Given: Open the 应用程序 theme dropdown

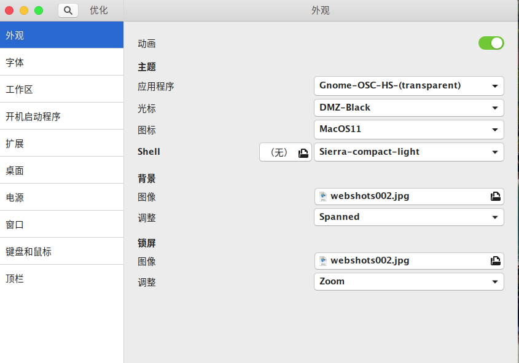Looking at the screenshot, I should (409, 86).
